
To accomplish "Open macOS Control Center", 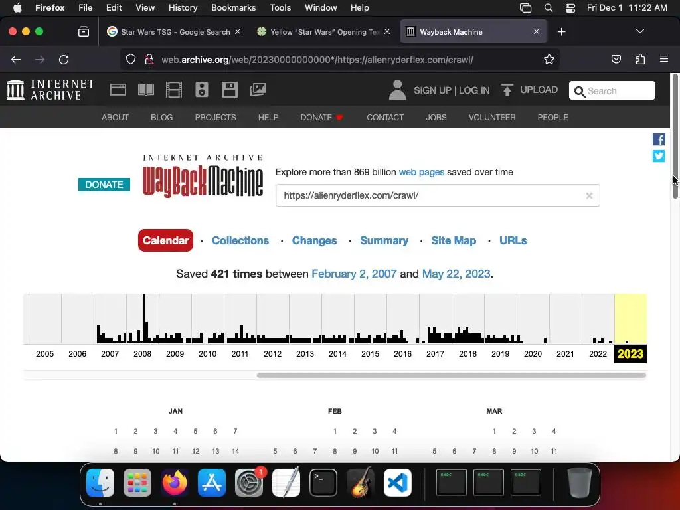I will (x=570, y=8).
